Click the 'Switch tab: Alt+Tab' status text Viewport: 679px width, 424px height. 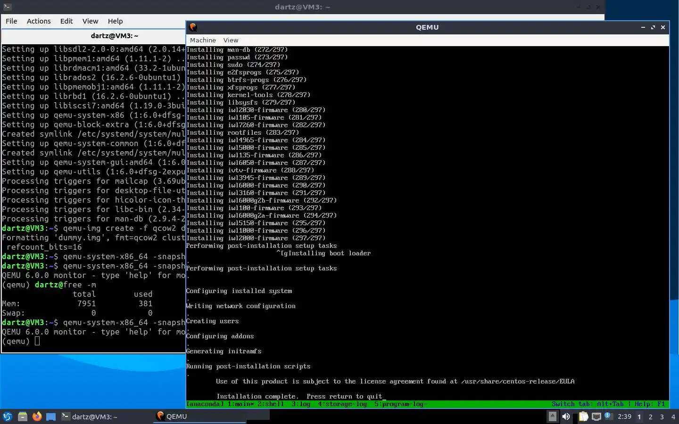pos(588,404)
